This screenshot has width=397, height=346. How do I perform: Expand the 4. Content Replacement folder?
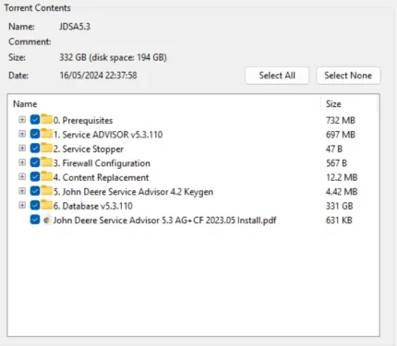tap(22, 176)
